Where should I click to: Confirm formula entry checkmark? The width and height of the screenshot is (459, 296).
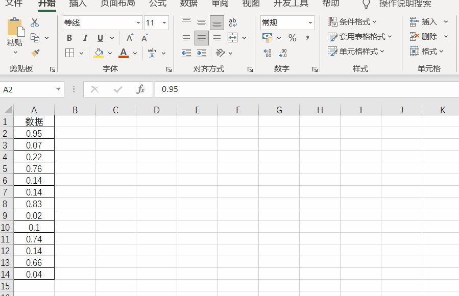[x=118, y=89]
